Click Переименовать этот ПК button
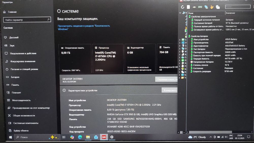 166,79
